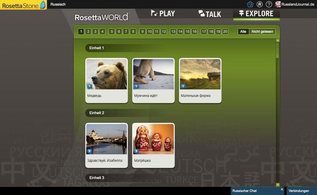Go to unit 14
The width and height of the screenshot is (317, 195).
coord(180,32)
